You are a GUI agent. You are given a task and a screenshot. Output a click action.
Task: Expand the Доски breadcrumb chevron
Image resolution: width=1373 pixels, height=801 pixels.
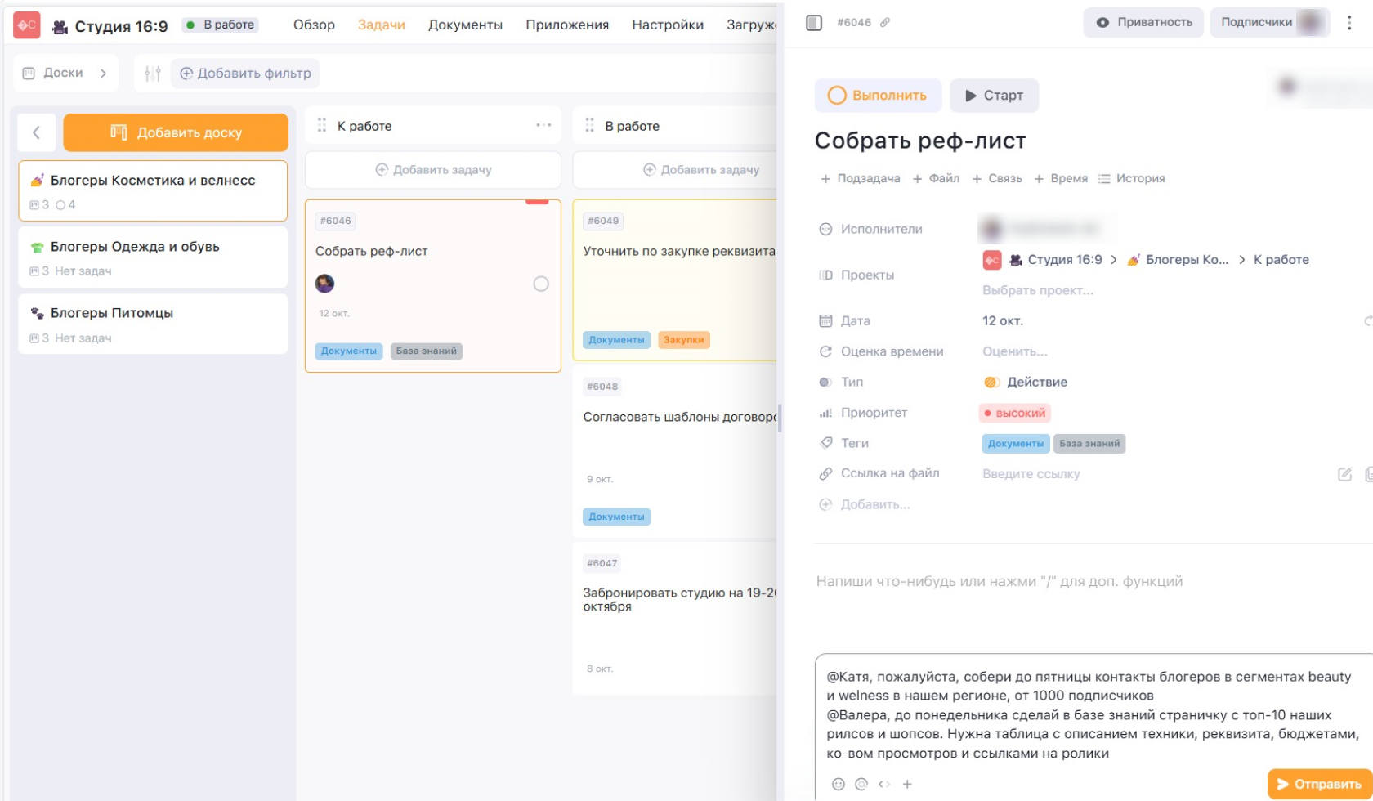tap(103, 74)
